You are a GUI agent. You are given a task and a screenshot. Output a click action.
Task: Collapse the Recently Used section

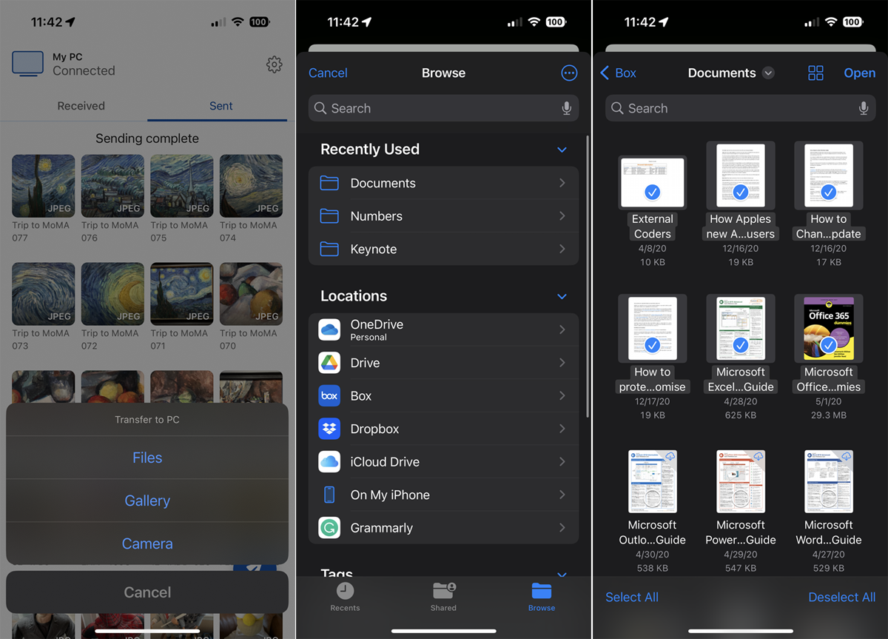coord(562,150)
